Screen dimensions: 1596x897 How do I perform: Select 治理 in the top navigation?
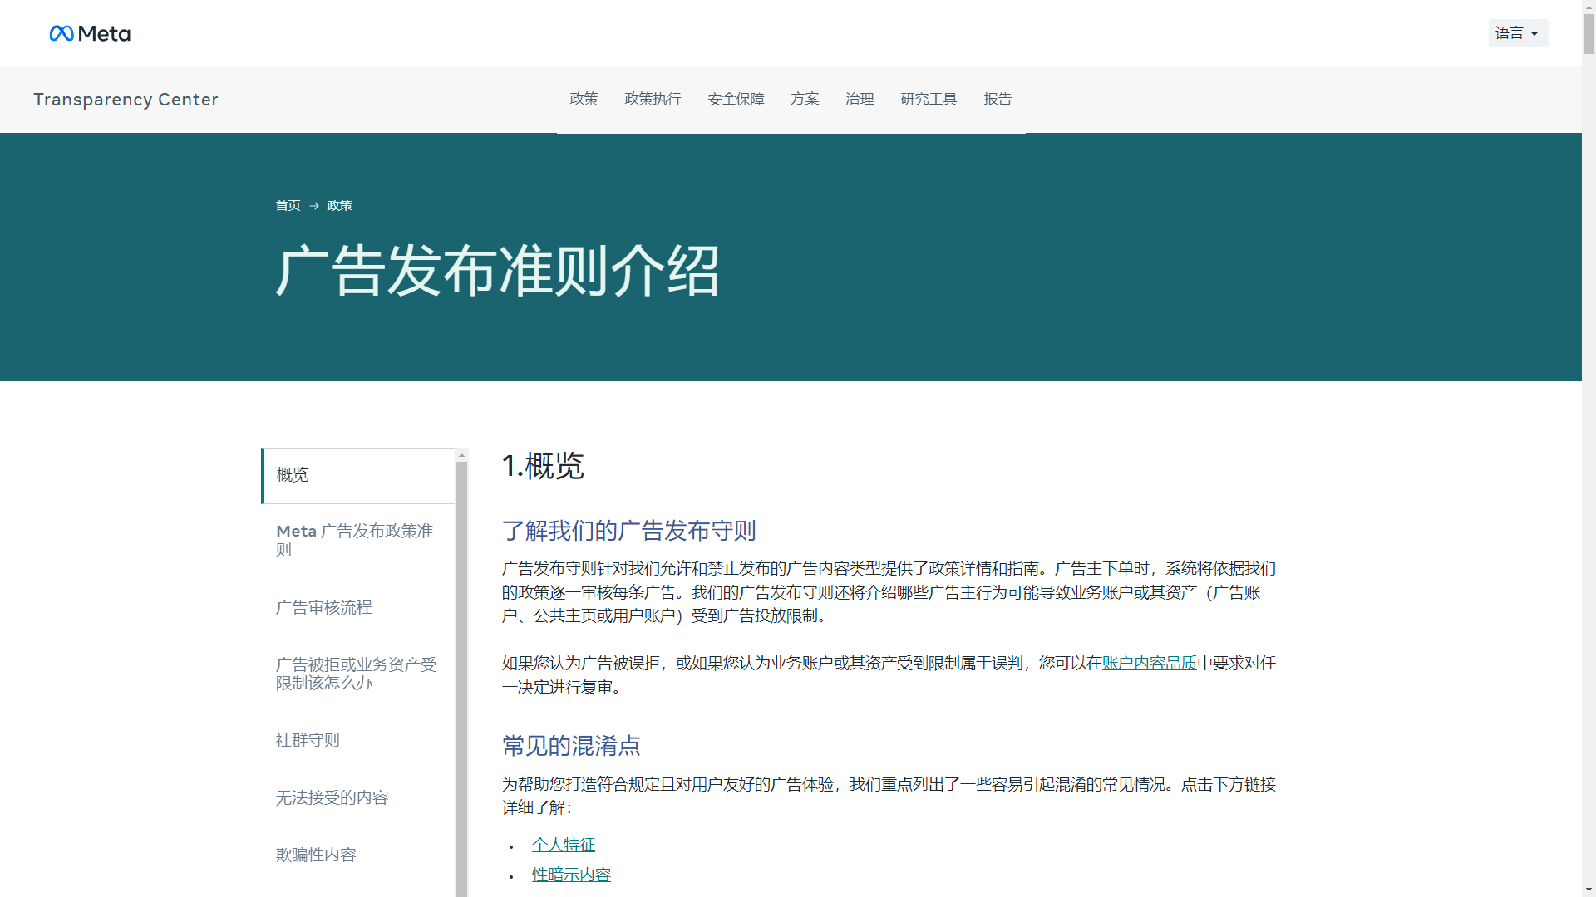click(x=860, y=99)
